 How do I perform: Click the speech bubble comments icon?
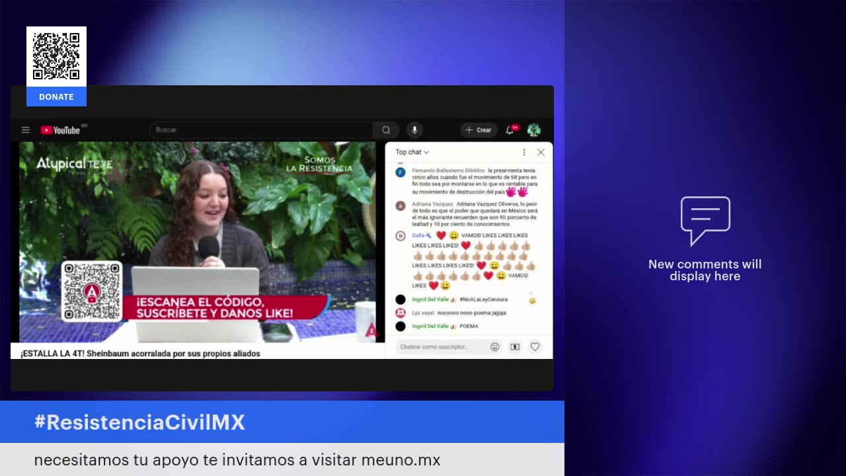pos(705,220)
